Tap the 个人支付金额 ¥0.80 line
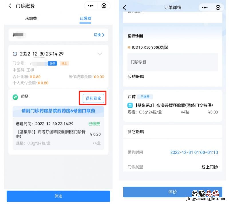The height and width of the screenshot is (204, 229). coord(30,83)
